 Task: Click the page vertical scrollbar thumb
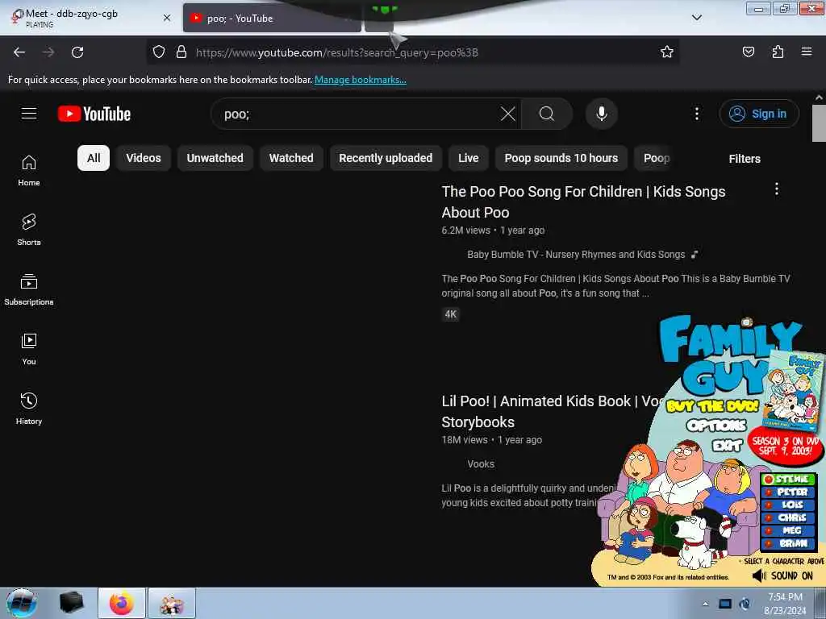(818, 123)
